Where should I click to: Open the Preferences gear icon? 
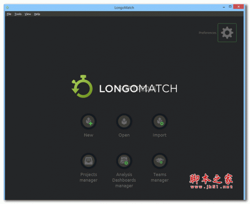pos(227,32)
